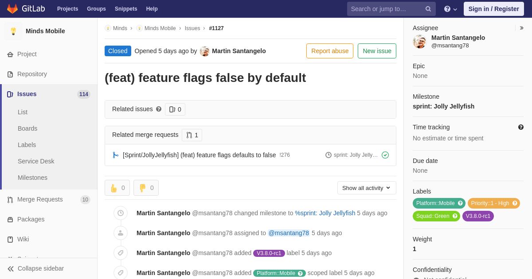532x279 pixels.
Task: Click the %sprint: Jolly Jellyfish milestone link
Action: (x=325, y=213)
